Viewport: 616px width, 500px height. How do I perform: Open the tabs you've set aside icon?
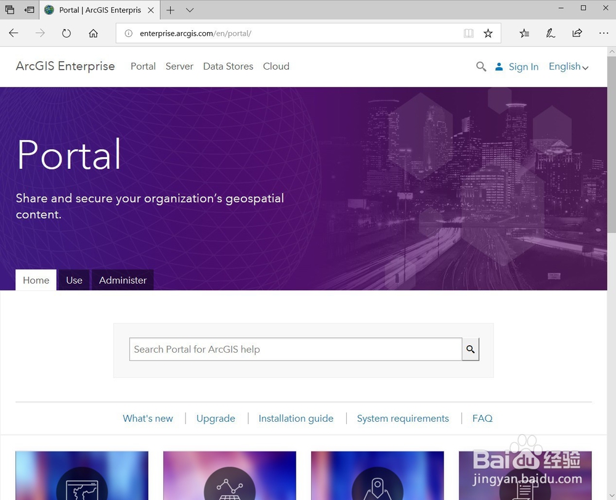[10, 10]
